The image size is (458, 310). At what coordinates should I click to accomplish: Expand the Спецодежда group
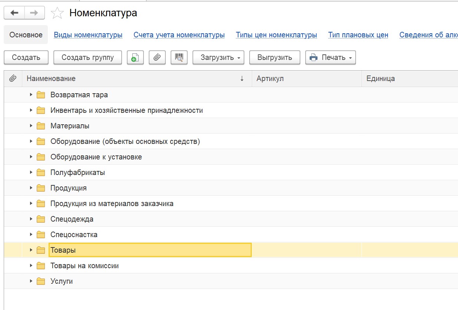31,219
